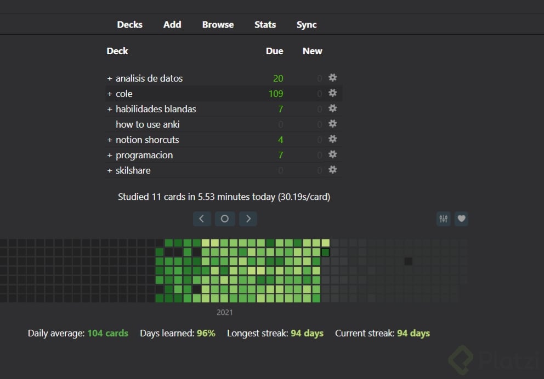Click the Due column header
Image resolution: width=544 pixels, height=379 pixels.
(x=274, y=51)
